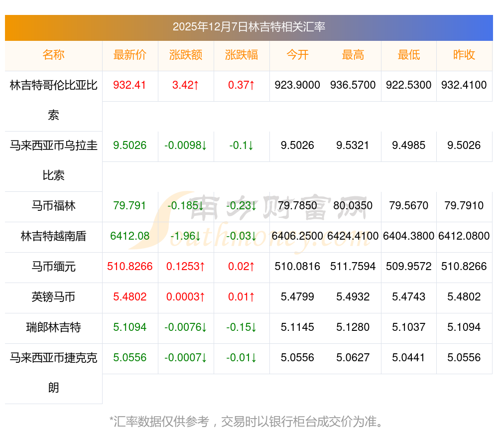Click the 名称 column header
498x437 pixels.
tap(53, 55)
